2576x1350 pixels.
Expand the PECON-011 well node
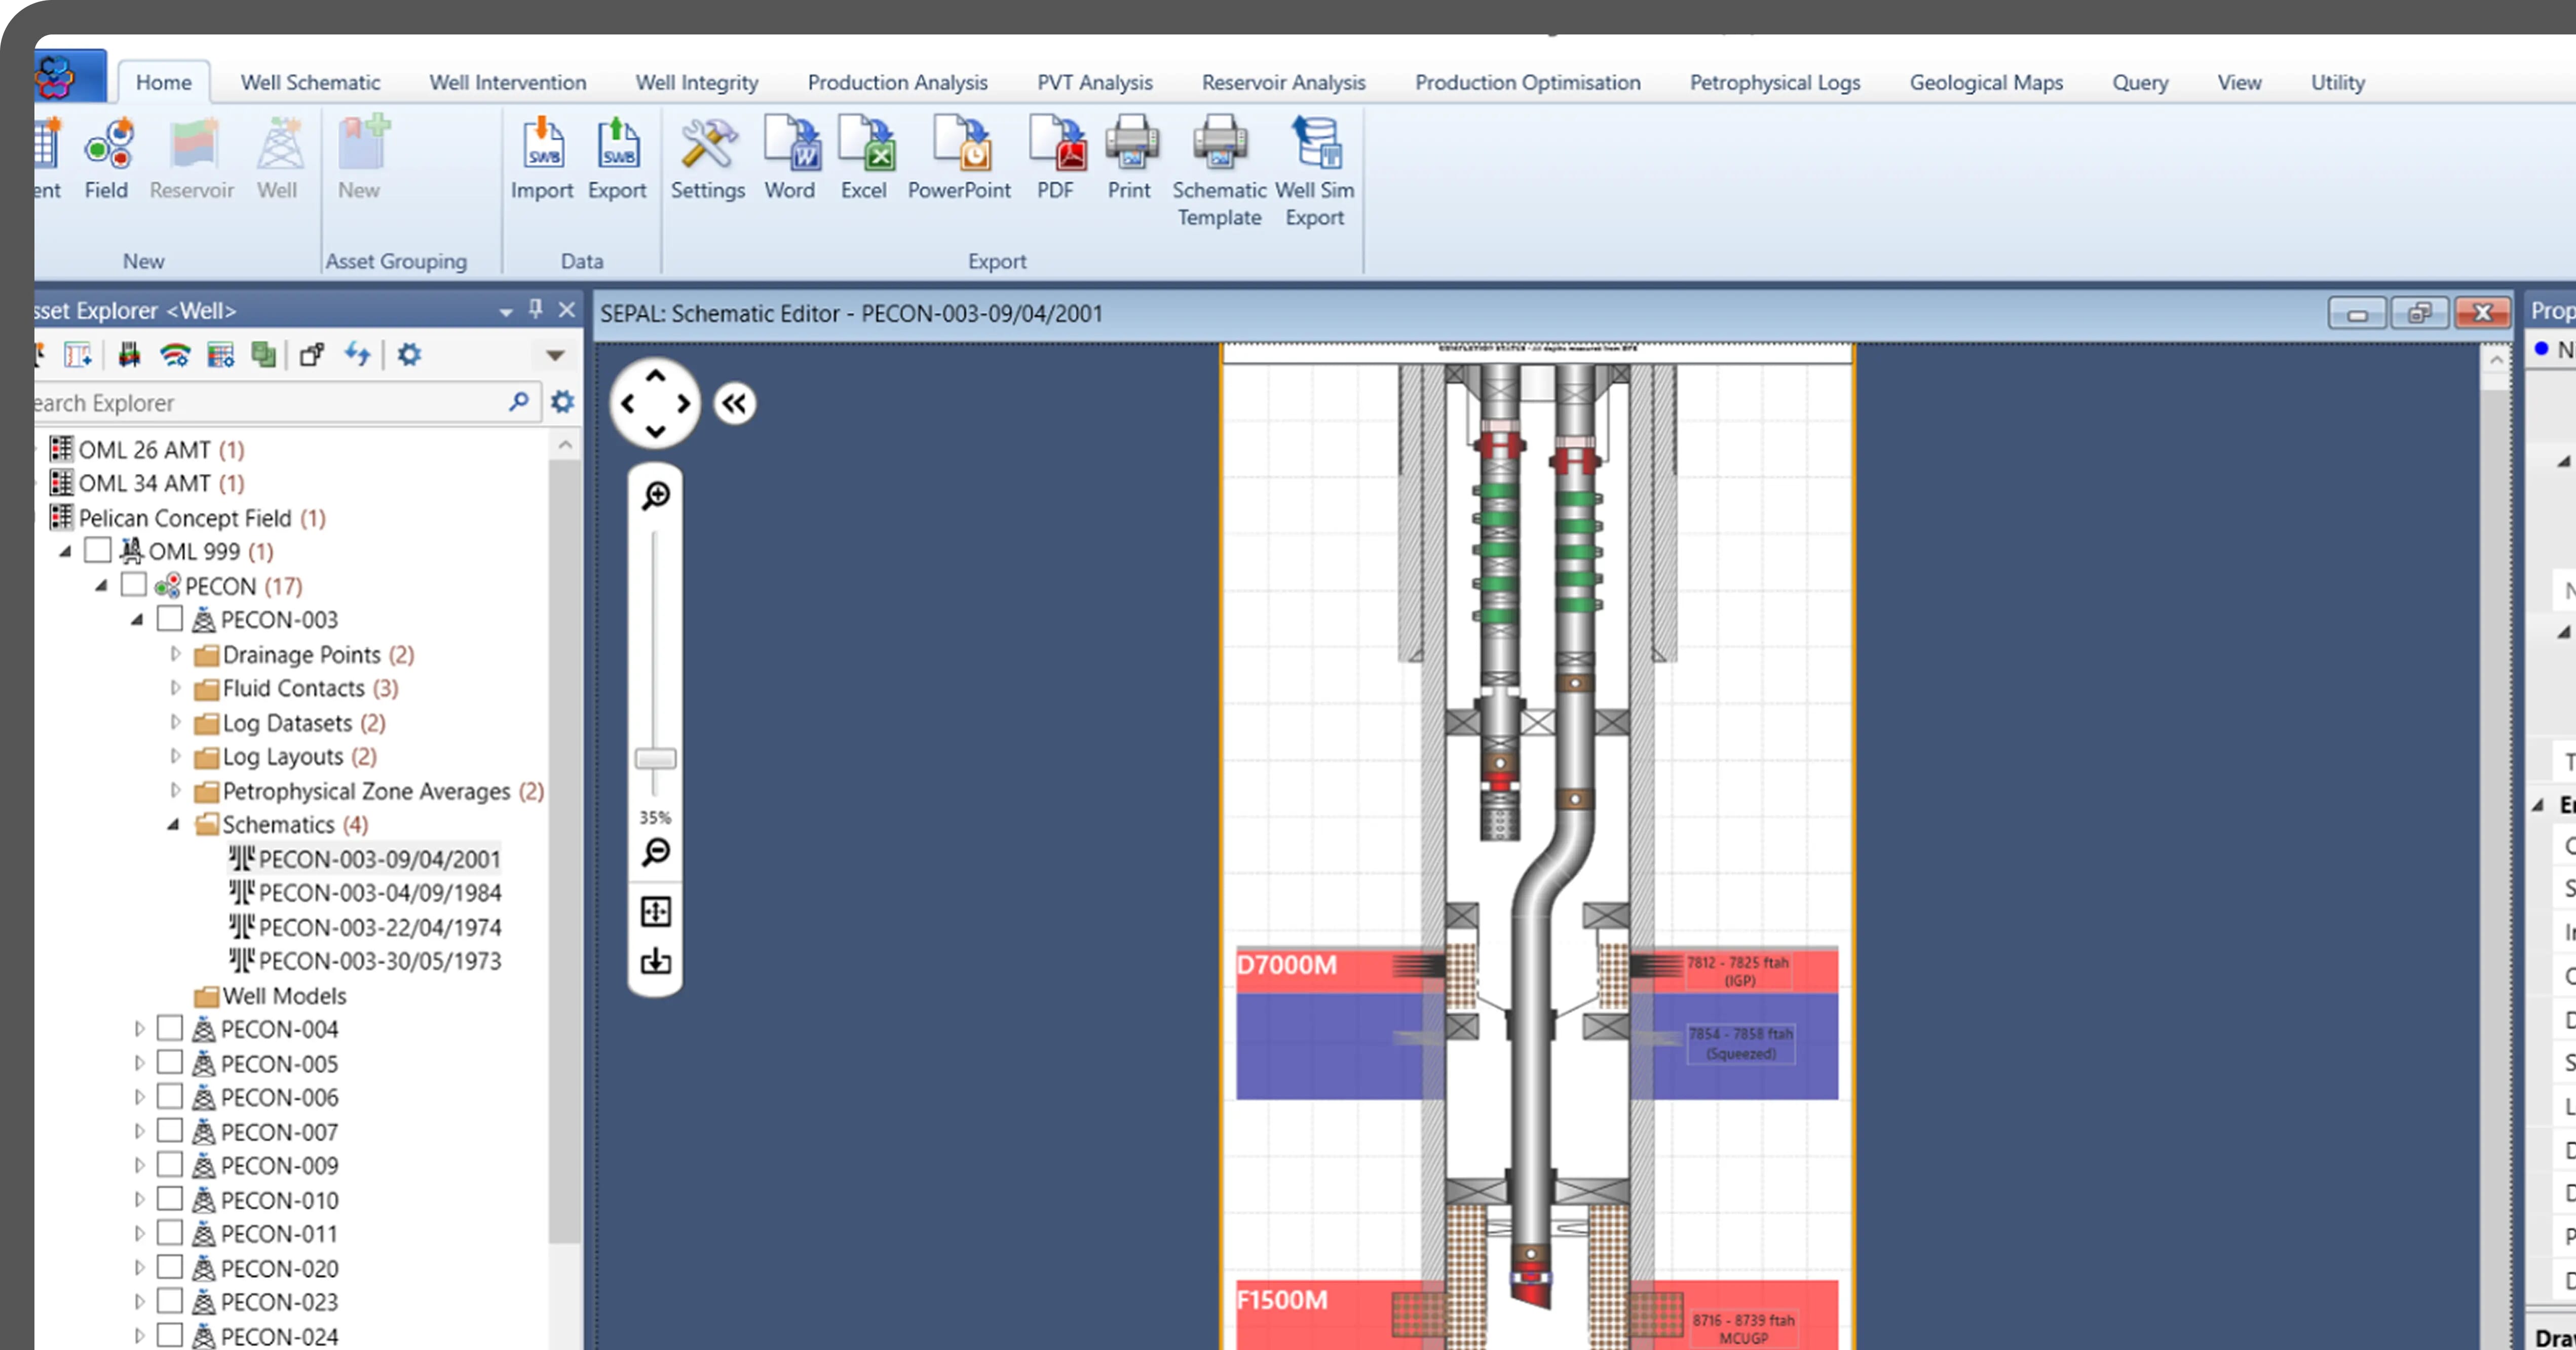[x=140, y=1233]
